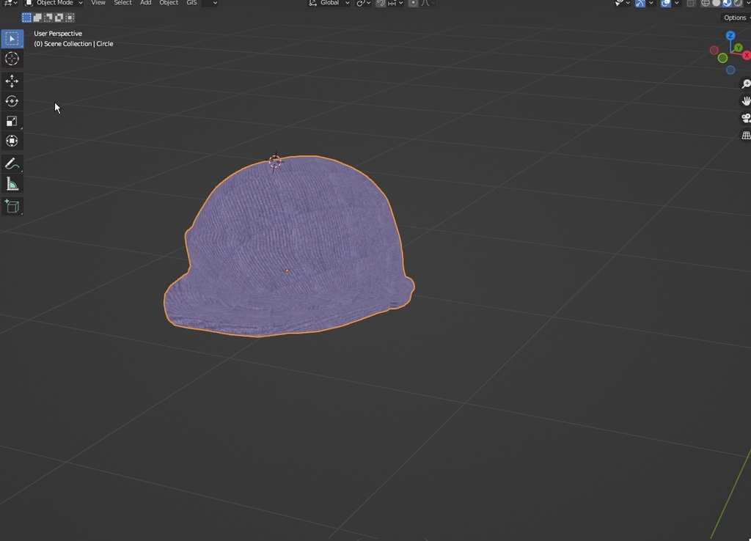Click 'User Perspective' viewport label
This screenshot has height=541, width=751.
[x=58, y=34]
